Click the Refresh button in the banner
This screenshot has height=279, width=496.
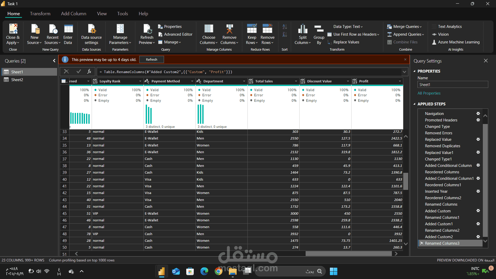coord(152,59)
